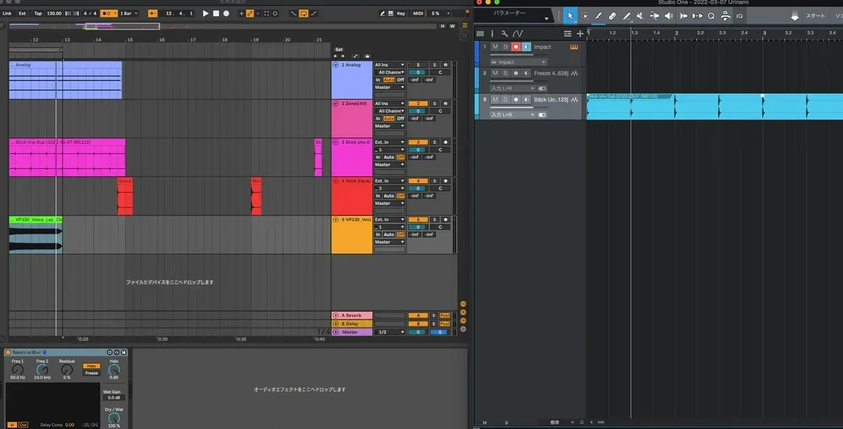Image resolution: width=843 pixels, height=429 pixels.
Task: Click the スタート button in Studio One
Action: point(816,15)
